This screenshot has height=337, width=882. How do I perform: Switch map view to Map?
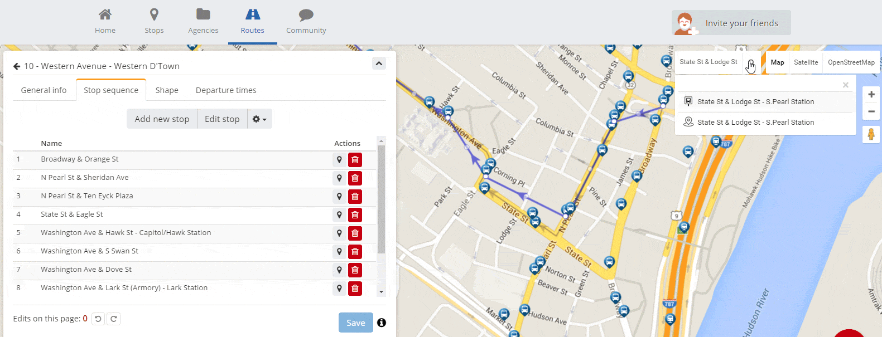click(778, 62)
